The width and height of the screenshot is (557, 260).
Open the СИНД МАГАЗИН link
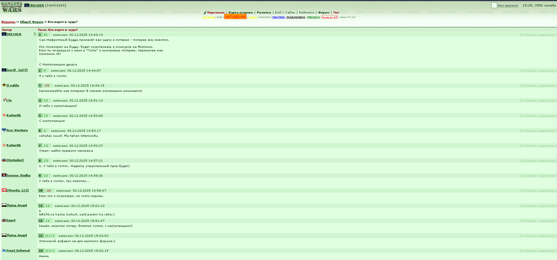click(296, 17)
